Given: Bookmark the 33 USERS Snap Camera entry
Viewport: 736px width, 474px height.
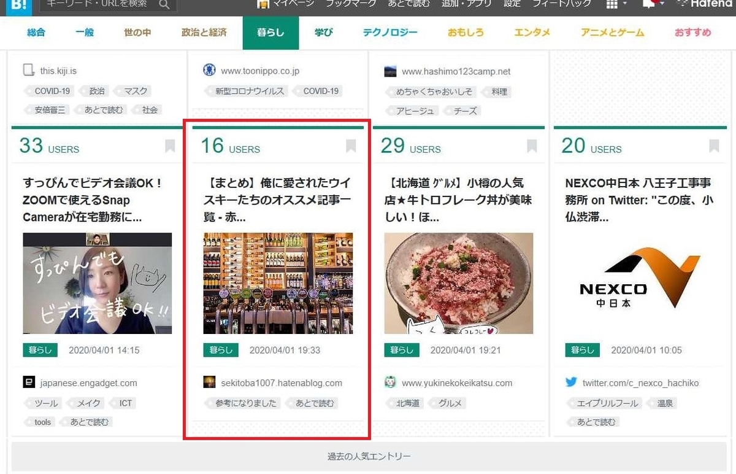Looking at the screenshot, I should point(170,146).
